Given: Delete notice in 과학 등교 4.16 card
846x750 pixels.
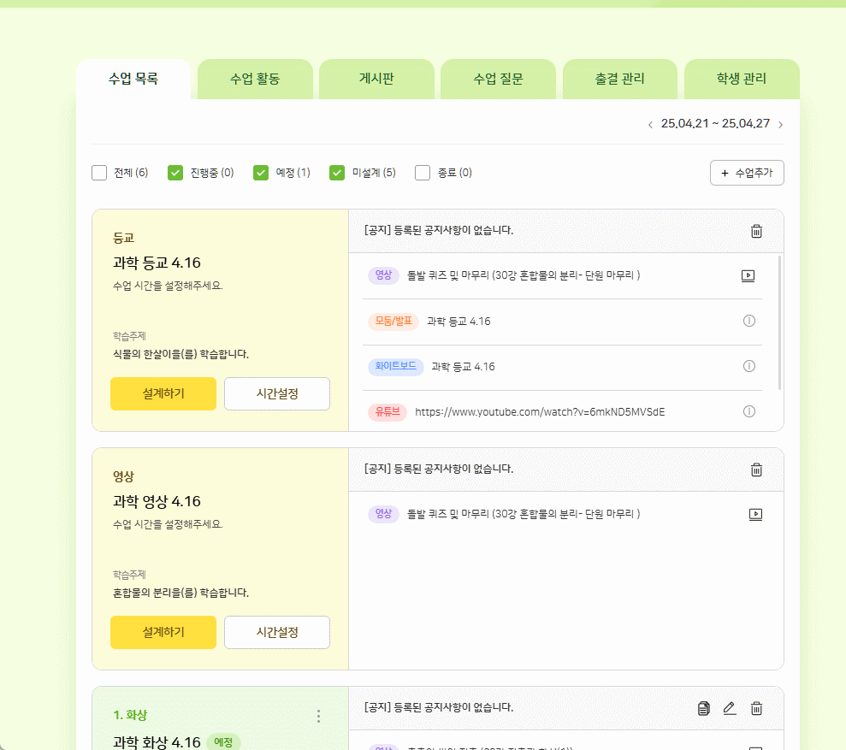Looking at the screenshot, I should (756, 231).
